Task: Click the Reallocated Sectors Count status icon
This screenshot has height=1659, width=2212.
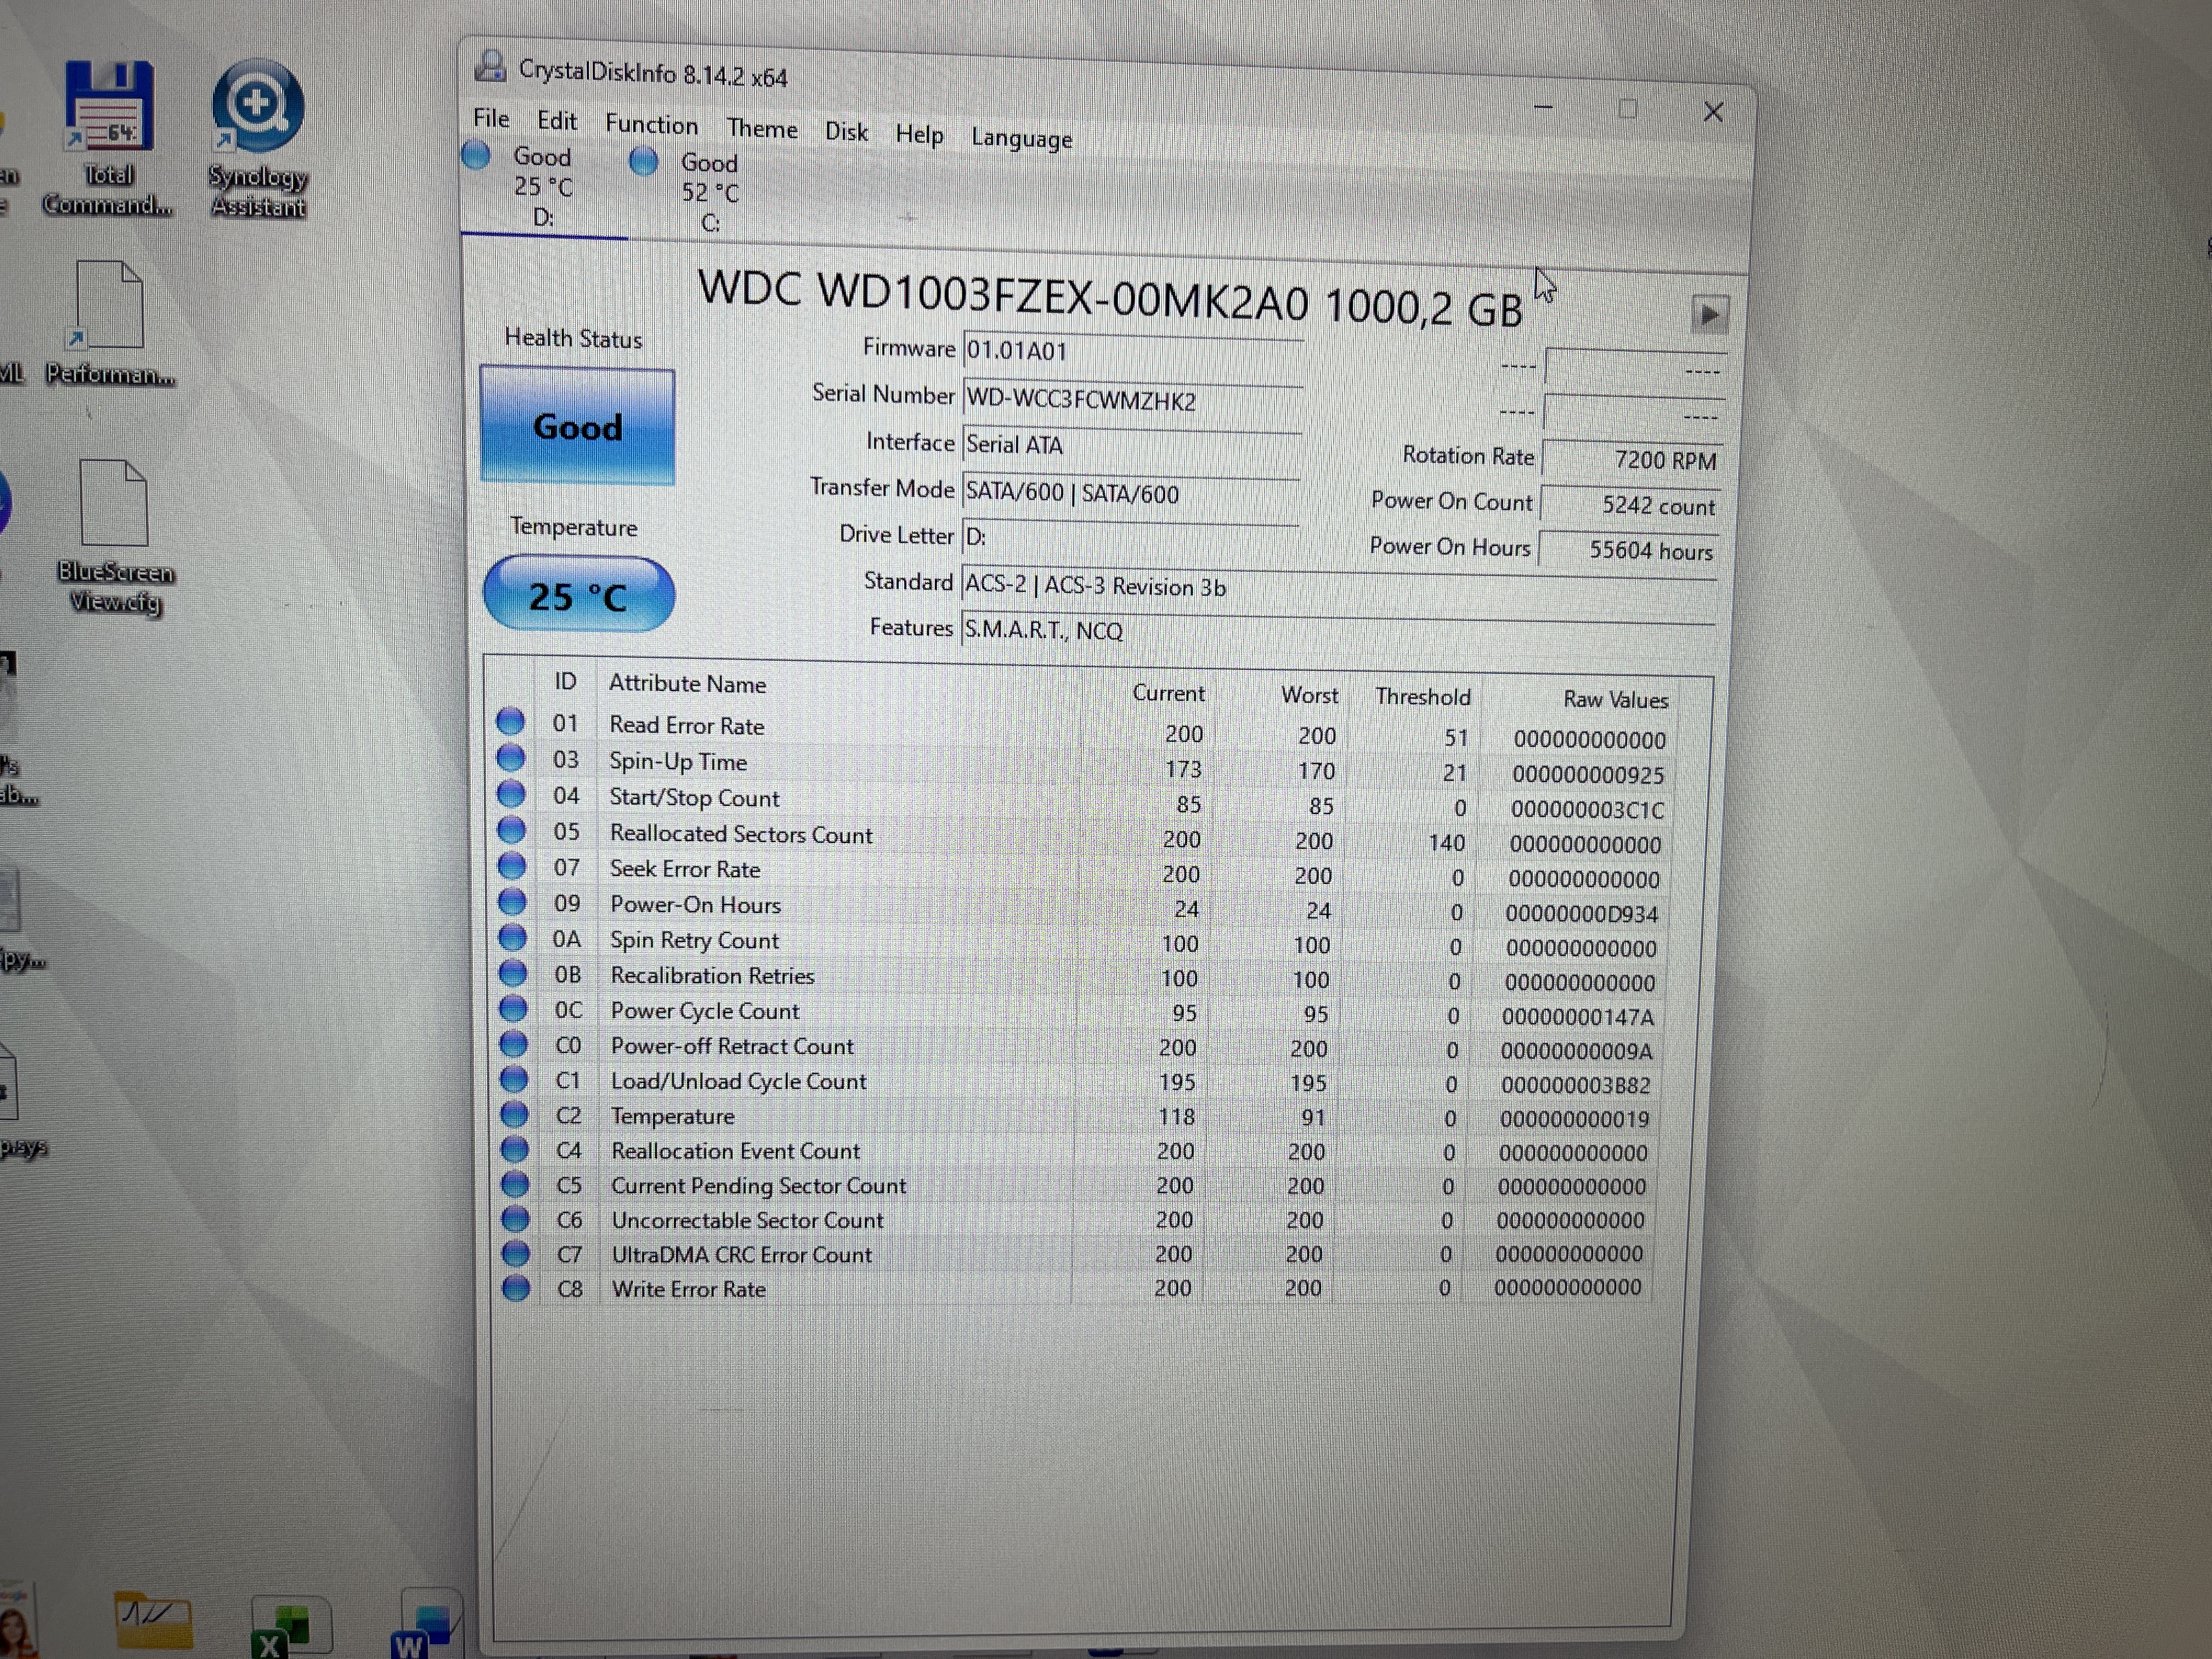Action: pyautogui.click(x=512, y=830)
